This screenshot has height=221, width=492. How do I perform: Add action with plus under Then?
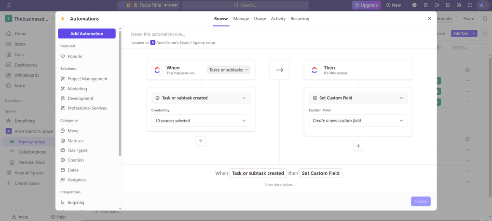[358, 146]
